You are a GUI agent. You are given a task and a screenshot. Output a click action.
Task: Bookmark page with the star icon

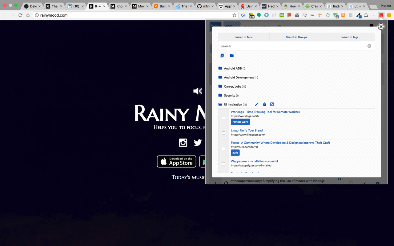(x=234, y=15)
